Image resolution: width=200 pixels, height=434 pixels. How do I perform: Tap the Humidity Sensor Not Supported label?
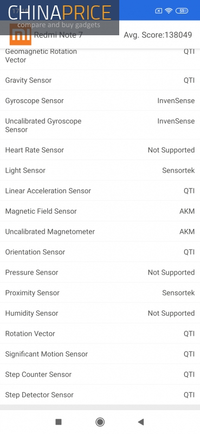point(171,313)
